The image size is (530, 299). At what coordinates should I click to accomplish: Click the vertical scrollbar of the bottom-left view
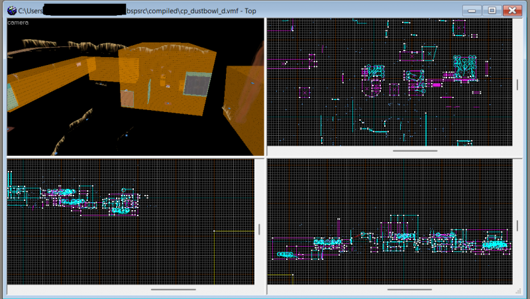(x=259, y=229)
